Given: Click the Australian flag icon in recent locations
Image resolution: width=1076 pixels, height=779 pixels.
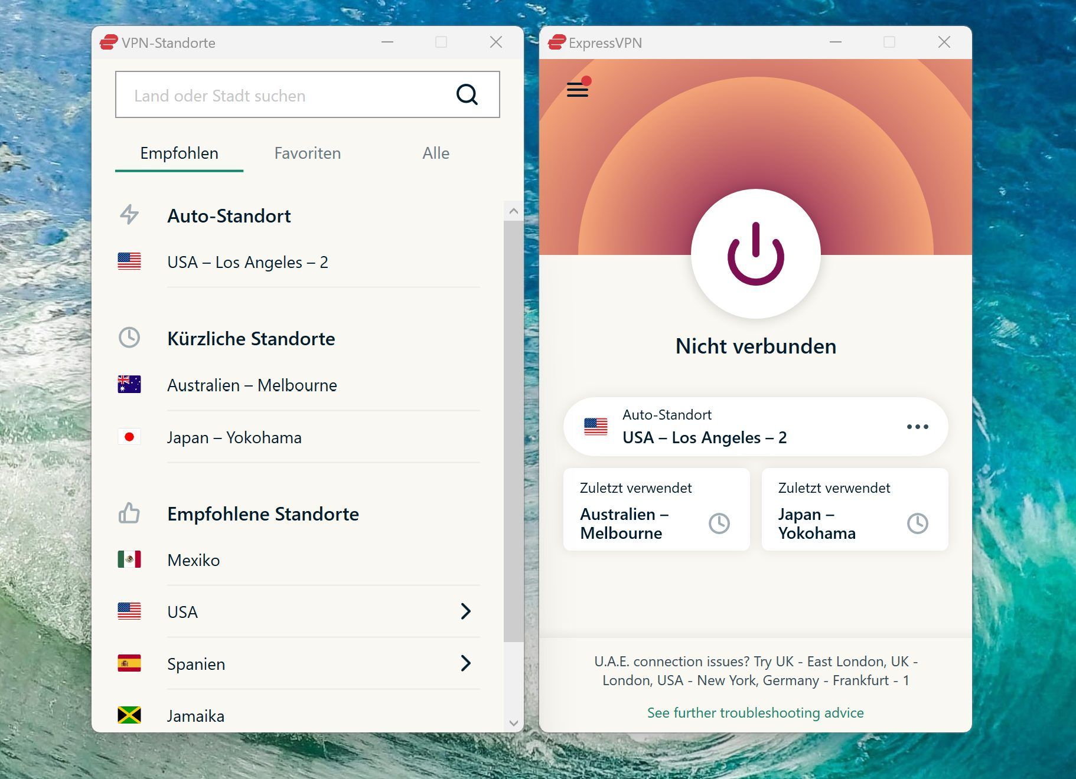Looking at the screenshot, I should (129, 385).
